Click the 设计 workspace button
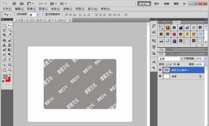Image resolution: width=209 pixels, height=126 pixels. coord(157,4)
